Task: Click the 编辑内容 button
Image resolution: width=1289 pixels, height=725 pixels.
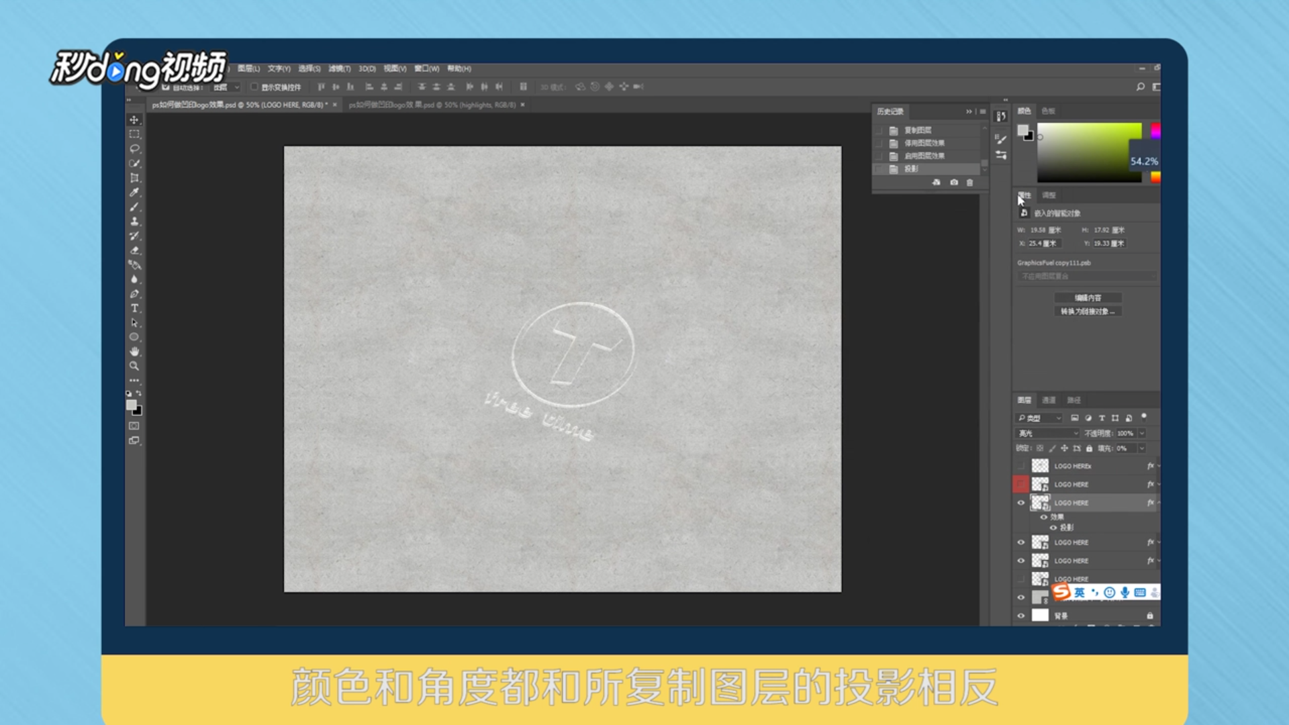Action: (x=1088, y=298)
